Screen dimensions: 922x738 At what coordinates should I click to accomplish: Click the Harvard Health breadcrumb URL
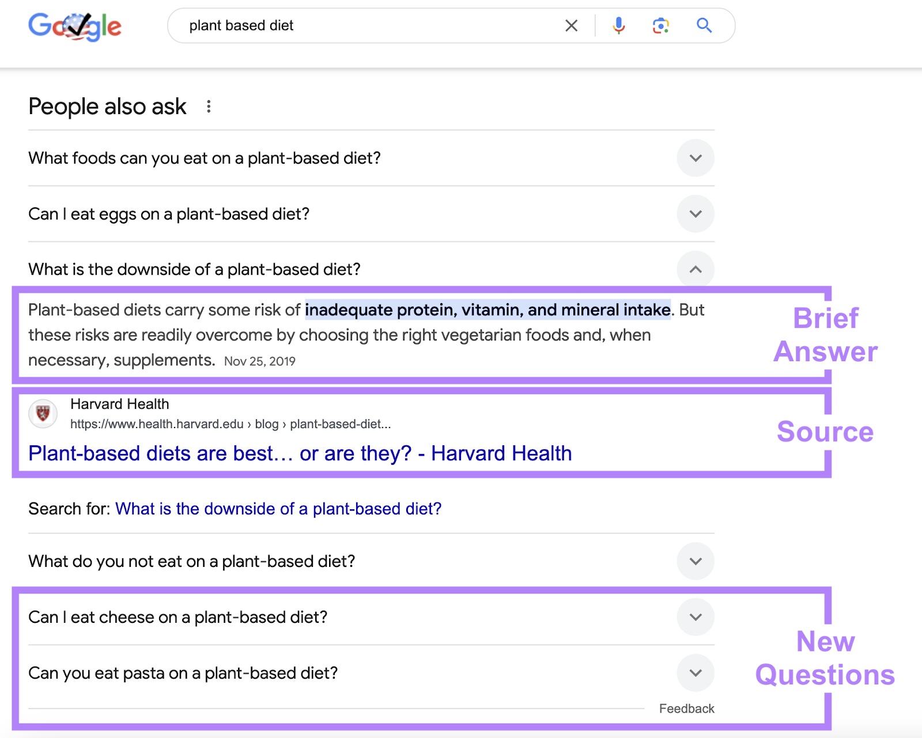230,423
